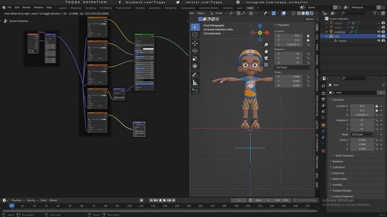The width and height of the screenshot is (387, 217).
Task: Toggle camera view icon in viewport
Action: click(266, 58)
